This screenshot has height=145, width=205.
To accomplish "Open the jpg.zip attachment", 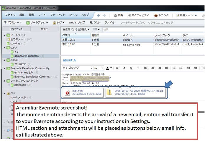I will pos(136,92).
